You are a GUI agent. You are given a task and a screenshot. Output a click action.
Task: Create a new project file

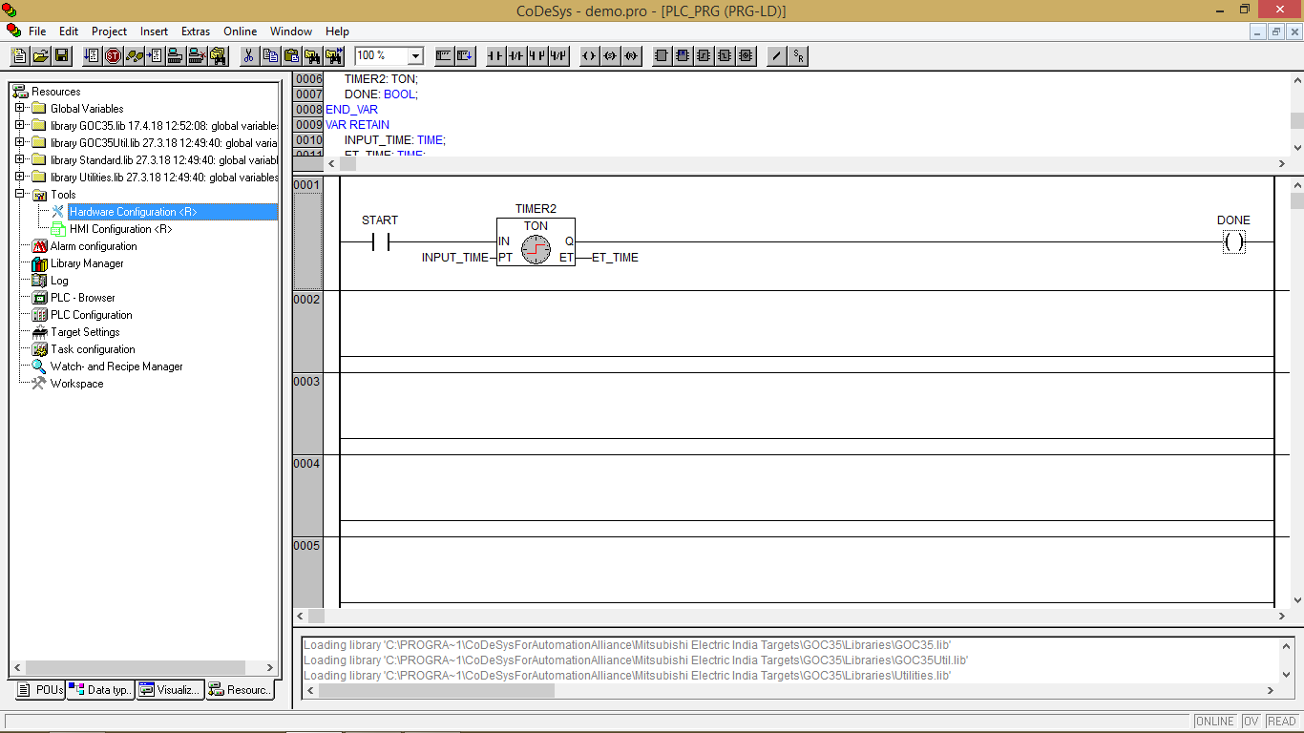(x=19, y=55)
